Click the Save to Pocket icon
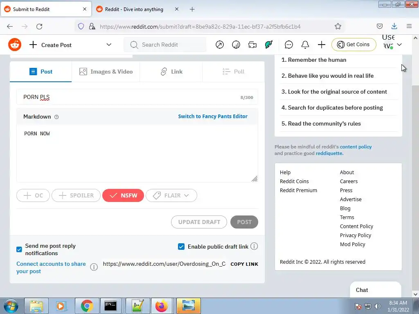The height and width of the screenshot is (314, 419). [x=379, y=26]
